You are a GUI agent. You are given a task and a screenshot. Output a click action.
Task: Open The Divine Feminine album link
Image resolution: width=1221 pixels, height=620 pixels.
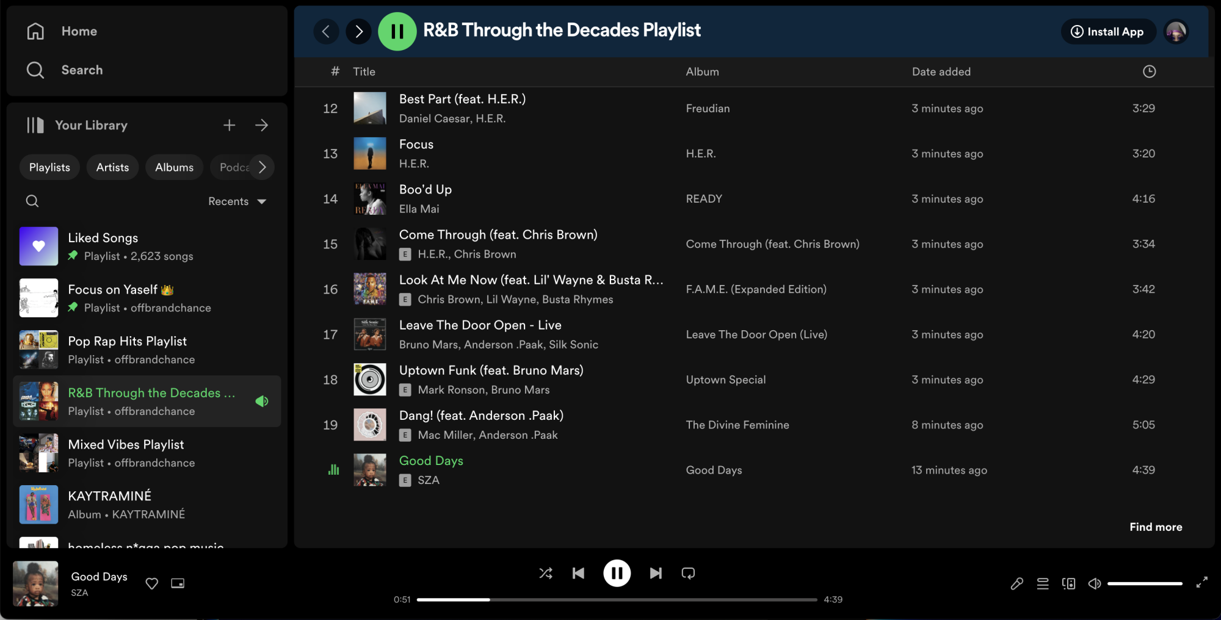737,425
